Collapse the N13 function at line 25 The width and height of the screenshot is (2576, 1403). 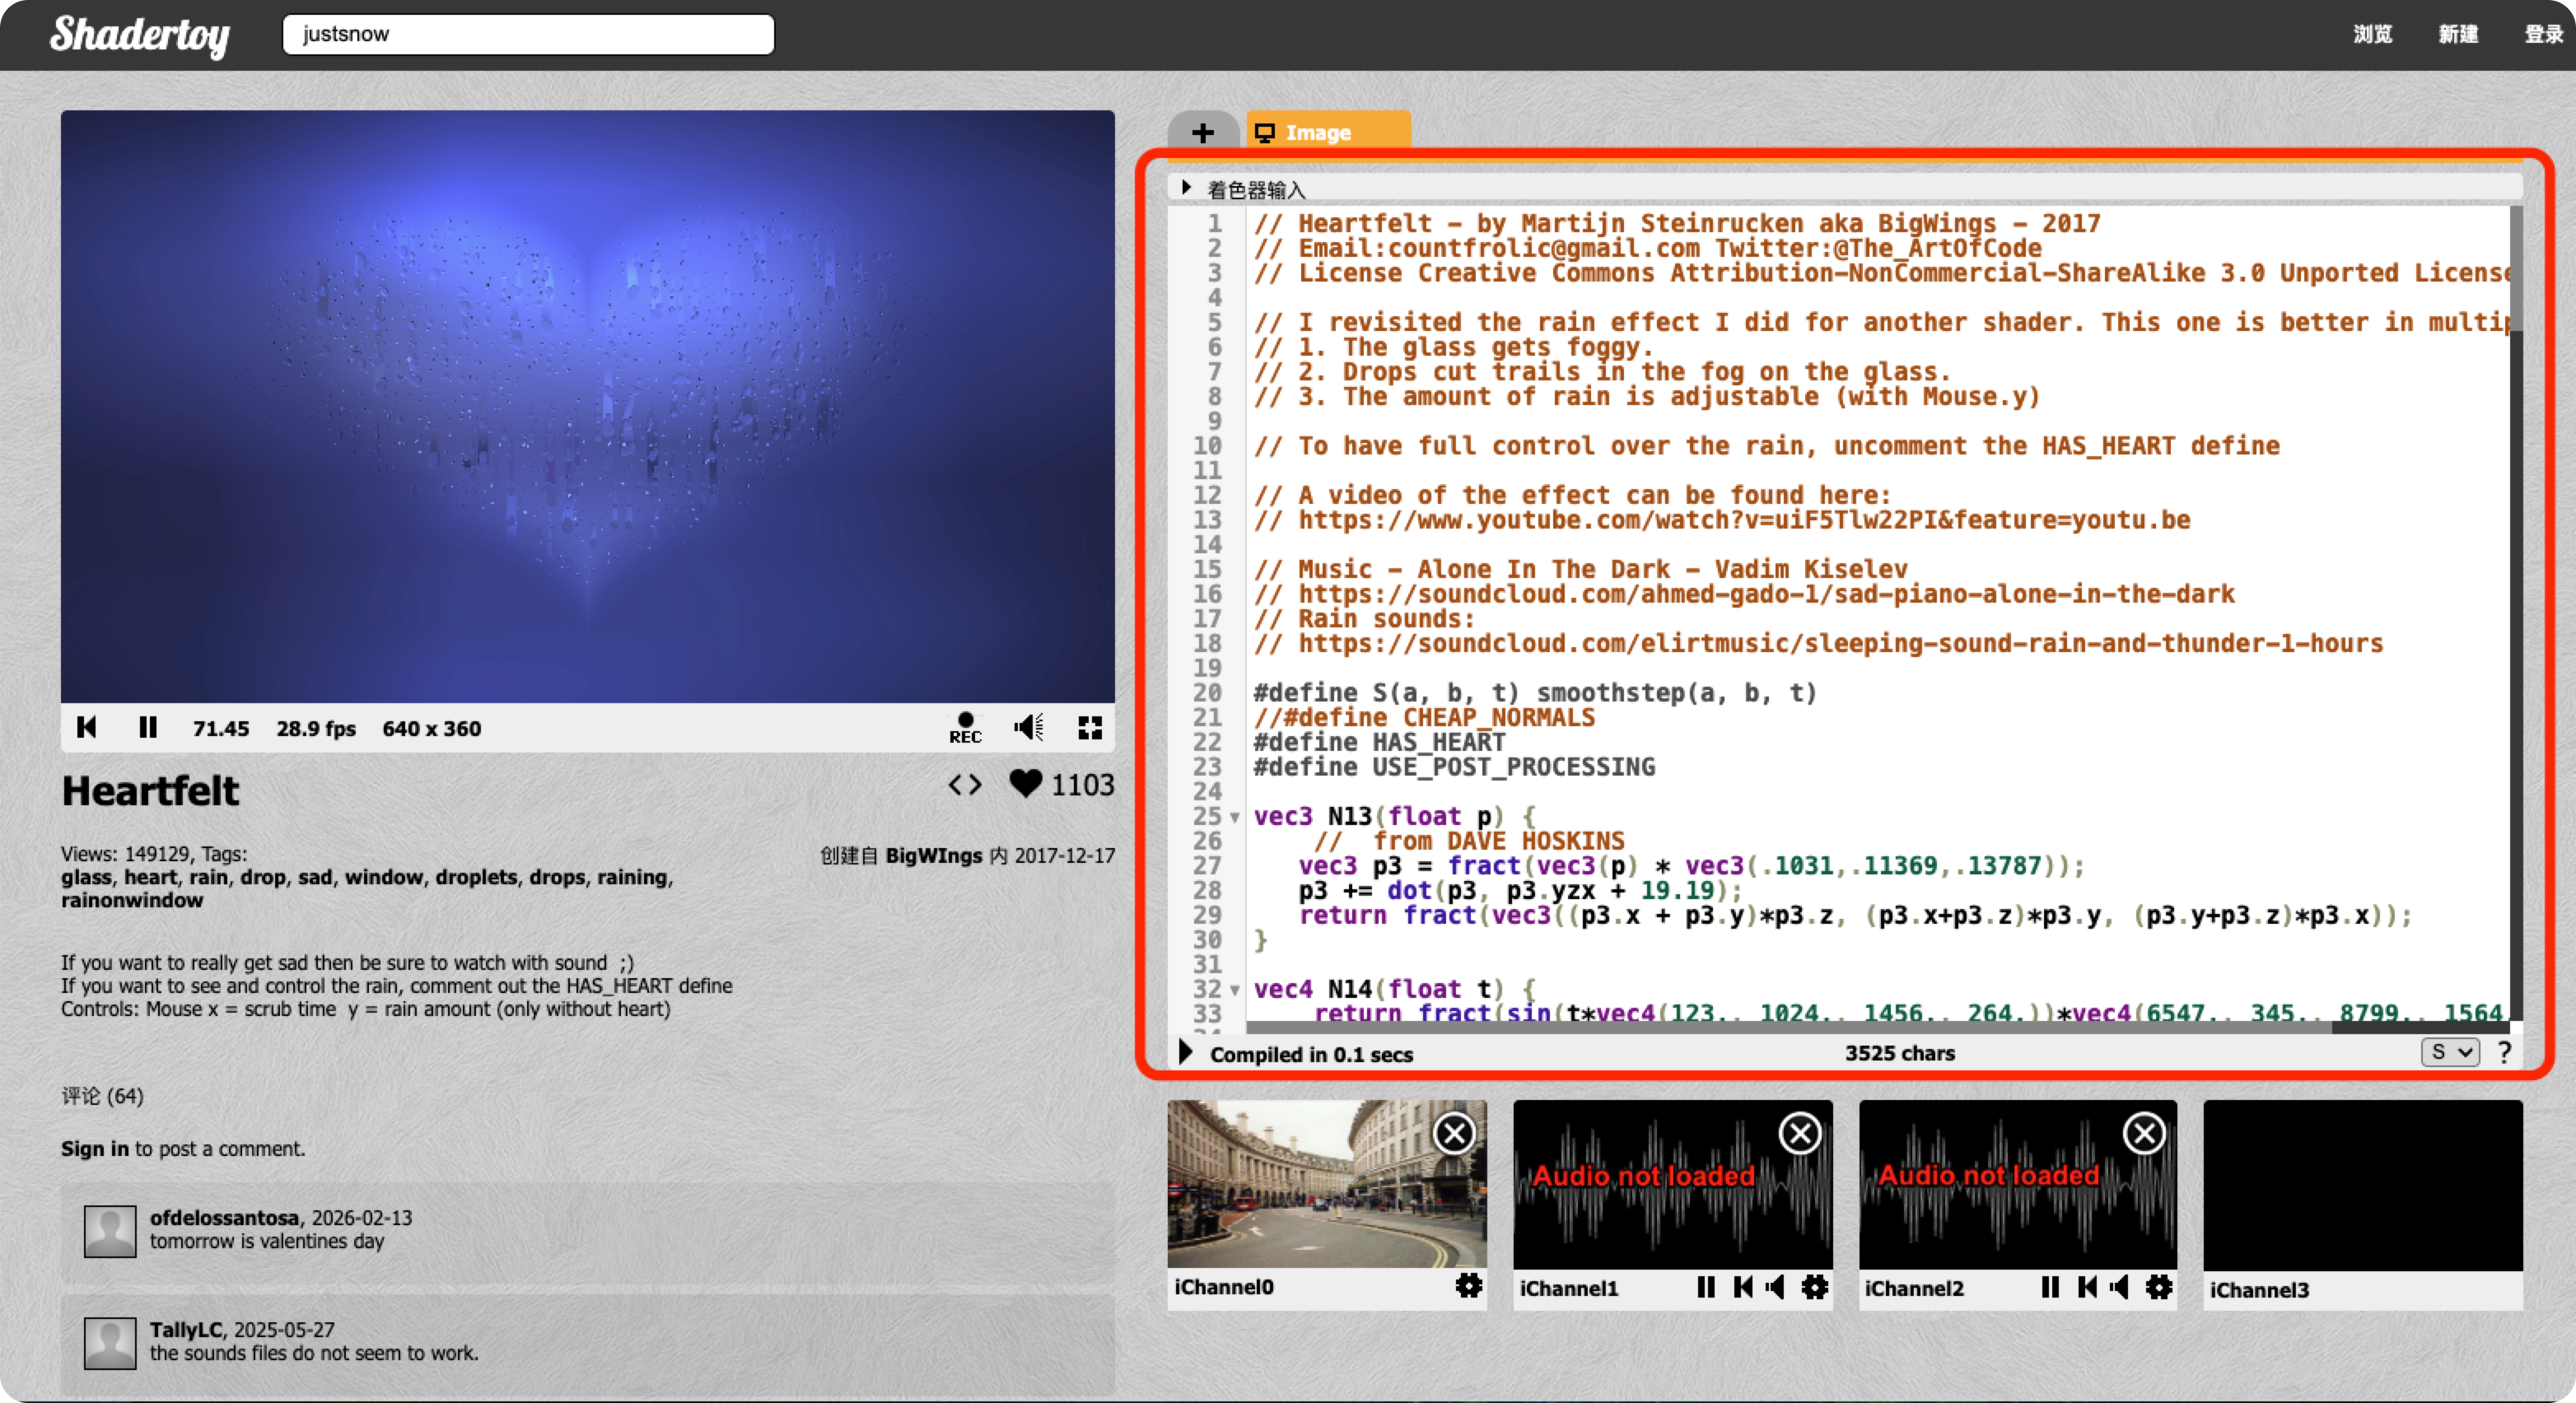(x=1236, y=817)
